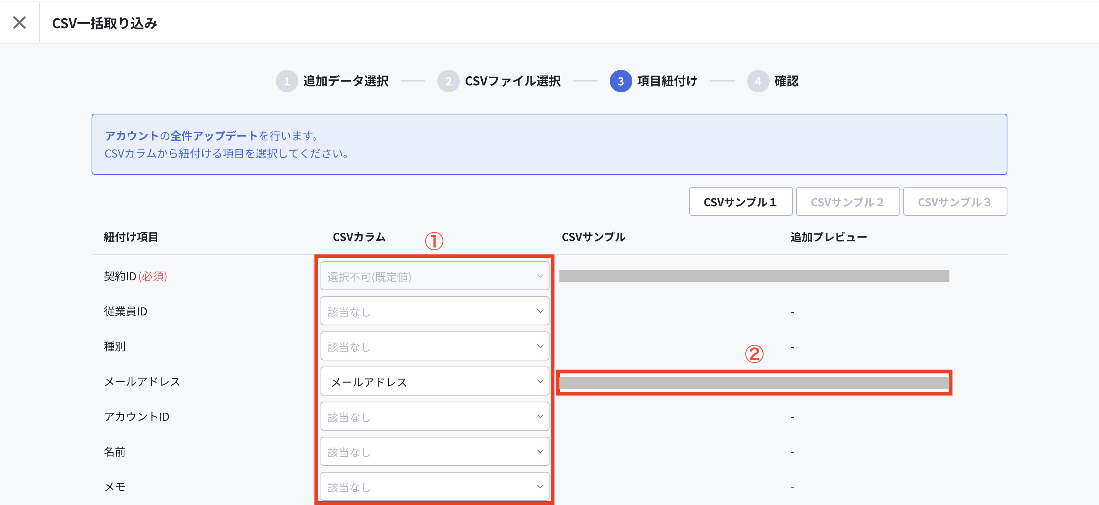This screenshot has height=505, width=1099.
Task: Open the 契約ID 選択不可(既定値) dropdown
Action: coord(435,277)
